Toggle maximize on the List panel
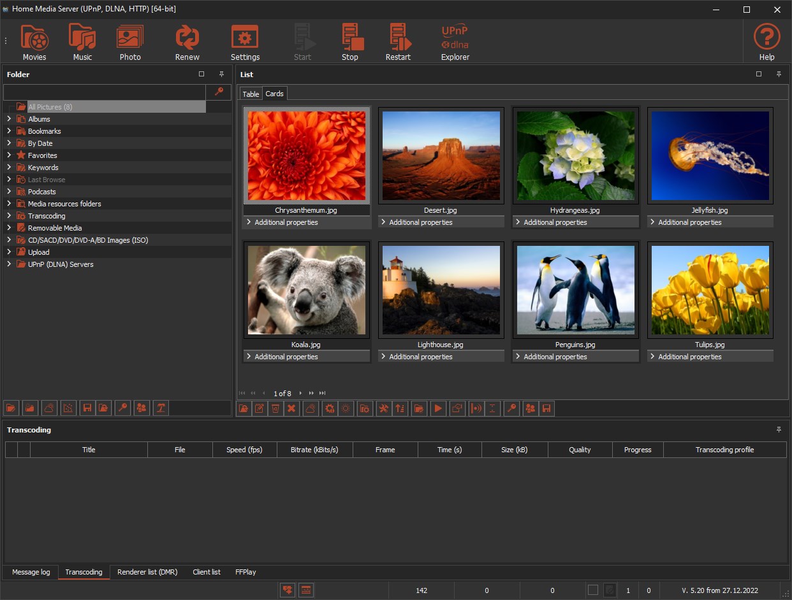 (759, 75)
